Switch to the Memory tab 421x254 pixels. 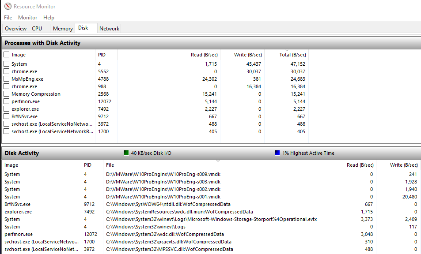click(x=63, y=29)
